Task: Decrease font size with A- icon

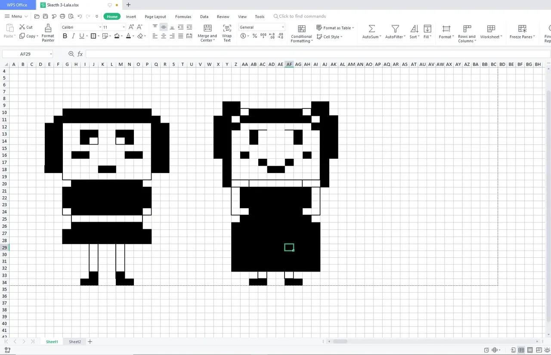Action: pyautogui.click(x=140, y=27)
